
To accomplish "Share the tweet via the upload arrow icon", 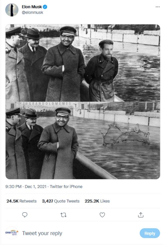I will click(141, 215).
